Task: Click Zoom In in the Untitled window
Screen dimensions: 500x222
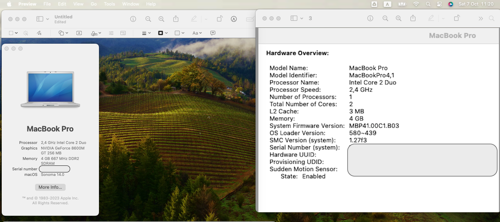Action: coord(161,19)
